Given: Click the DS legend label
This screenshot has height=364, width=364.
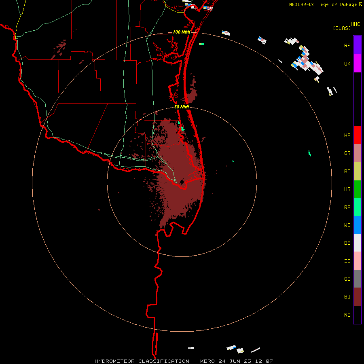Looking at the screenshot, I should pos(347,243).
